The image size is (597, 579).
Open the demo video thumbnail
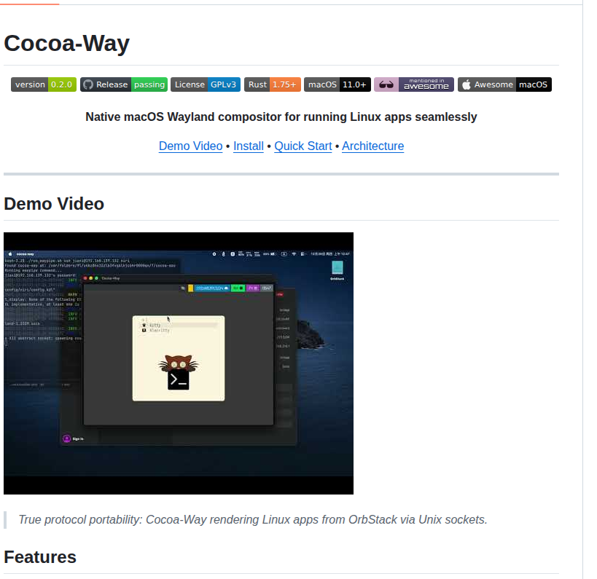pos(179,363)
